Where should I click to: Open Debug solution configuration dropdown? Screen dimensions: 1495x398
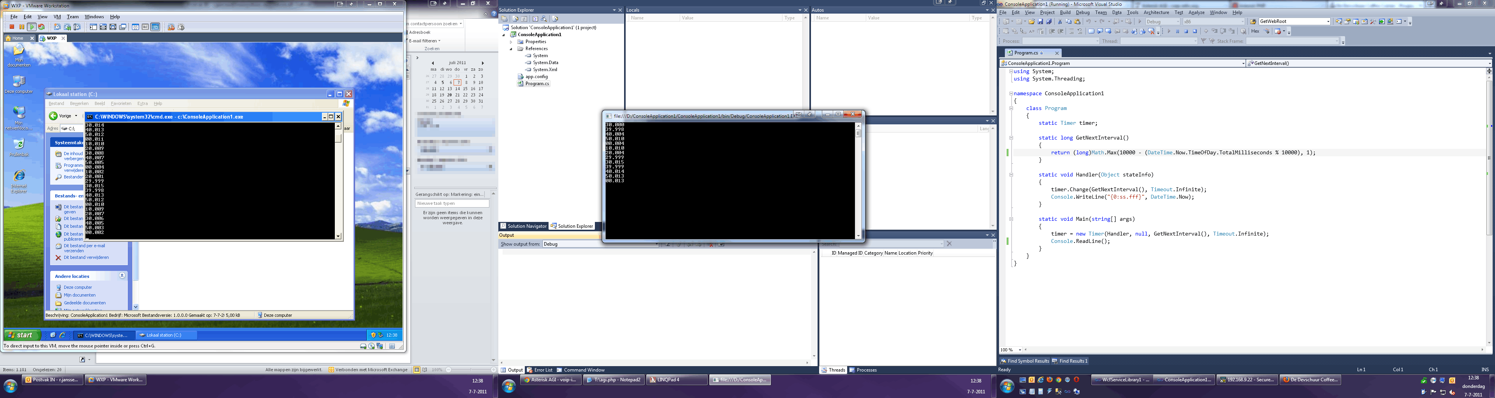tap(1178, 21)
